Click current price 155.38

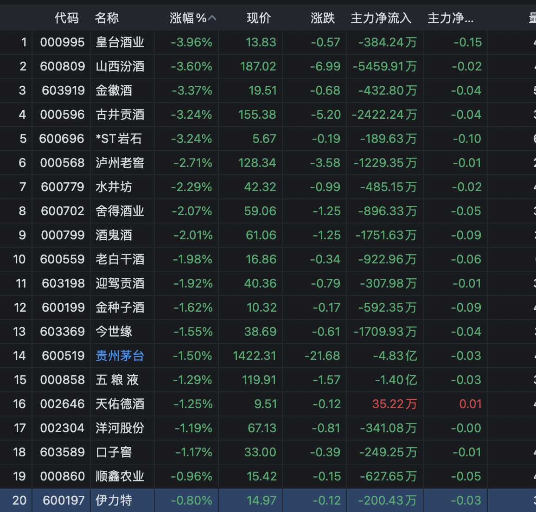pyautogui.click(x=257, y=115)
